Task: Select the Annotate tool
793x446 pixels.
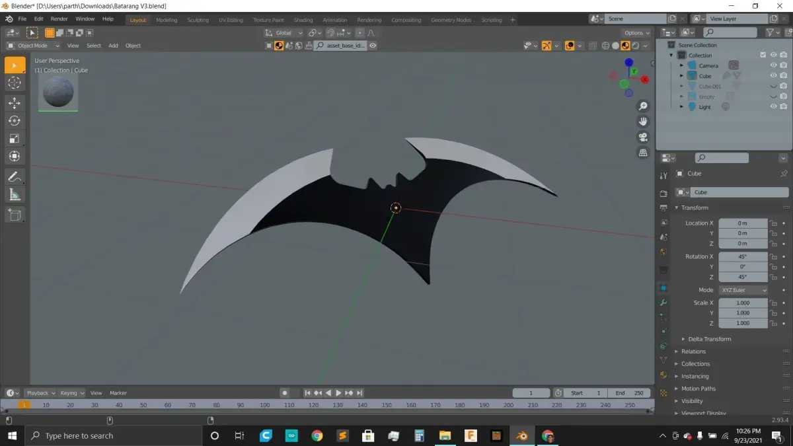Action: tap(15, 176)
